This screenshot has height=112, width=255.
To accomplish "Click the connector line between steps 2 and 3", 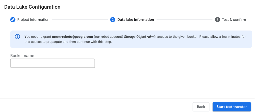I will [184, 20].
